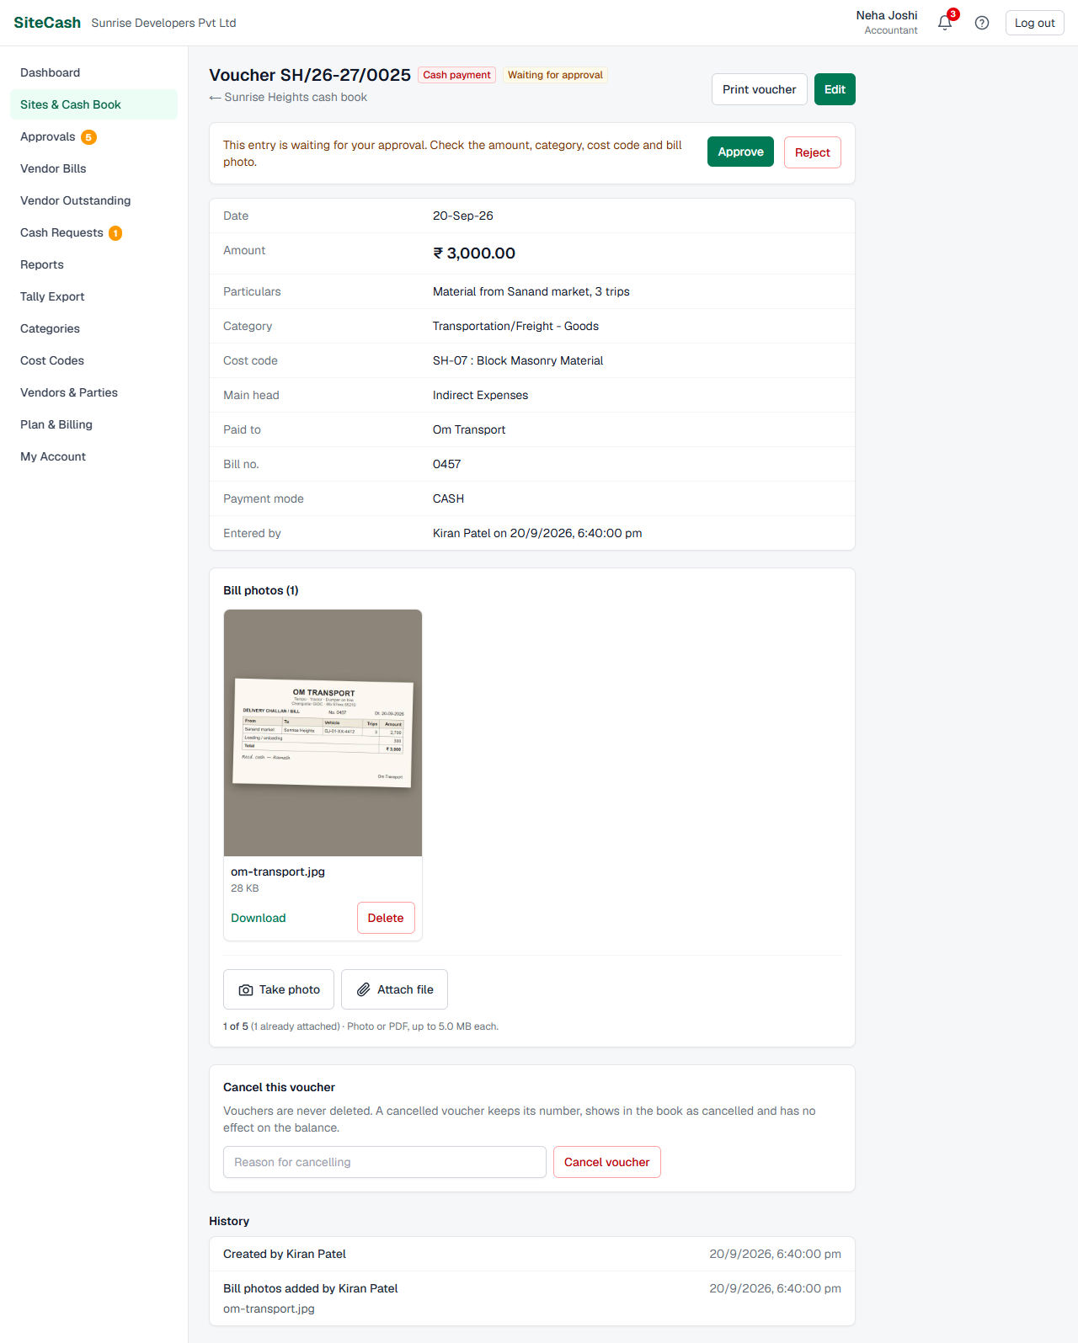Reject the voucher entry

(812, 152)
